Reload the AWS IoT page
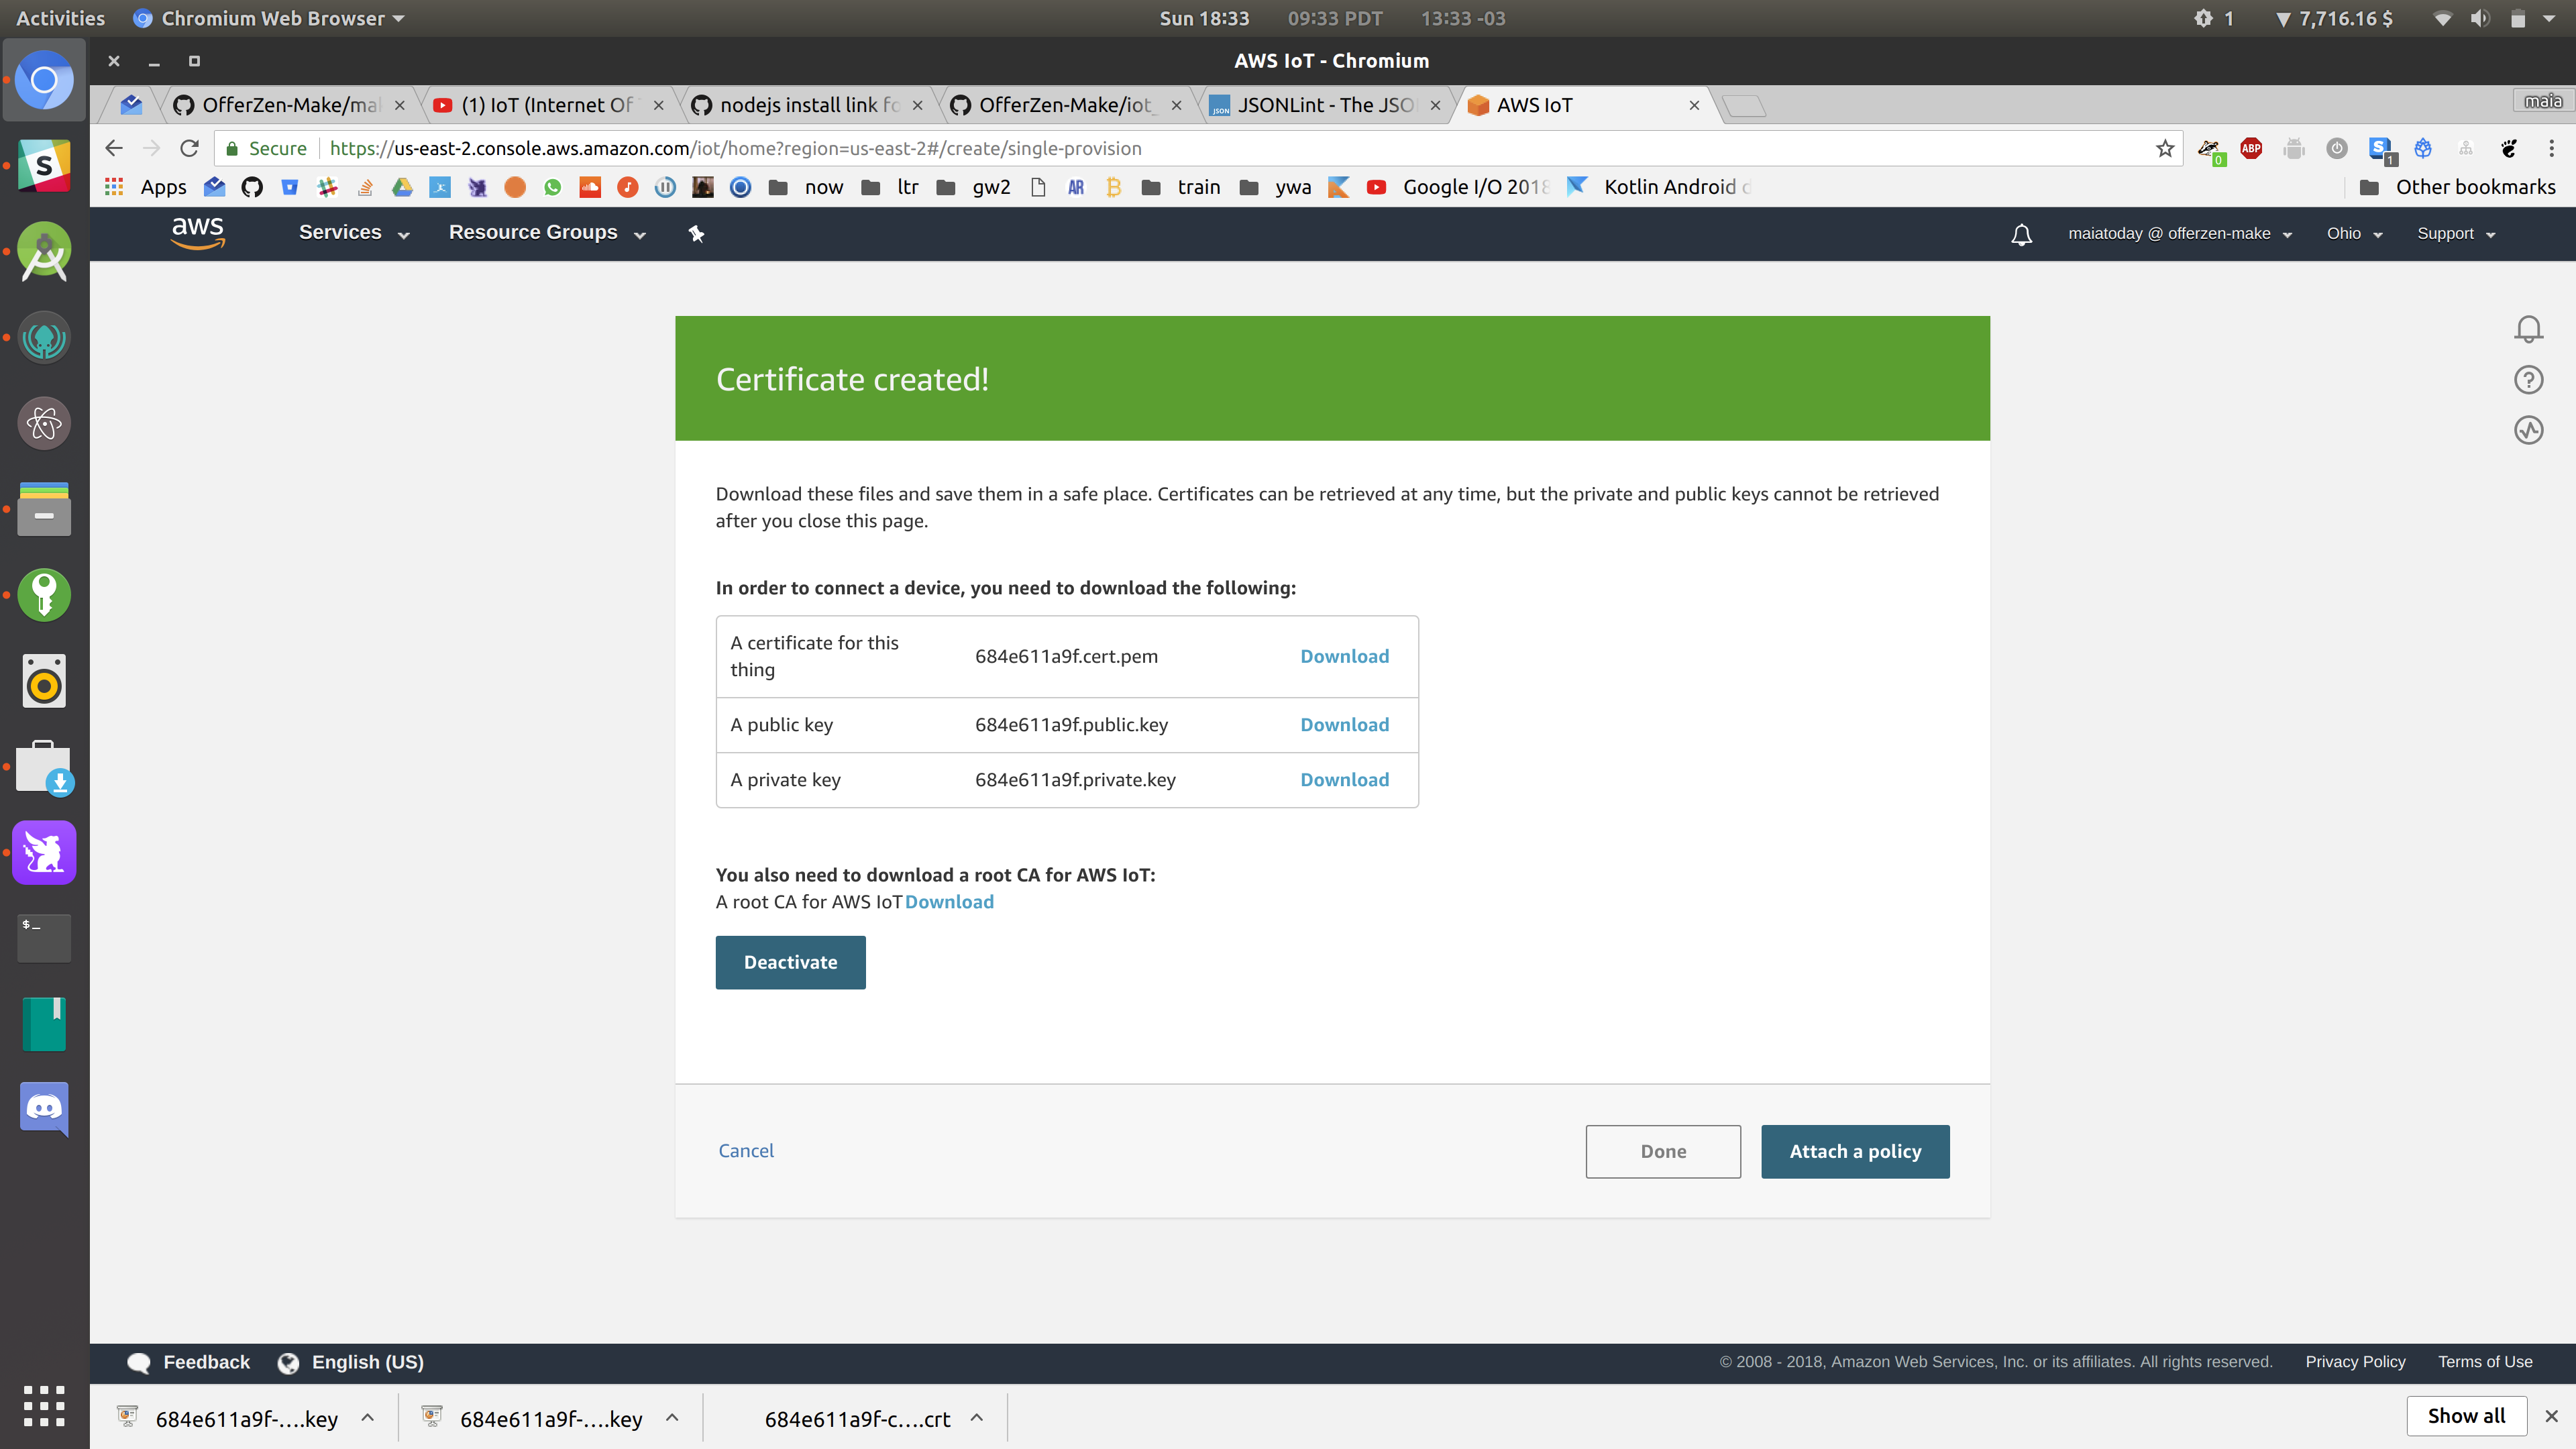The image size is (2576, 1449). [189, 148]
